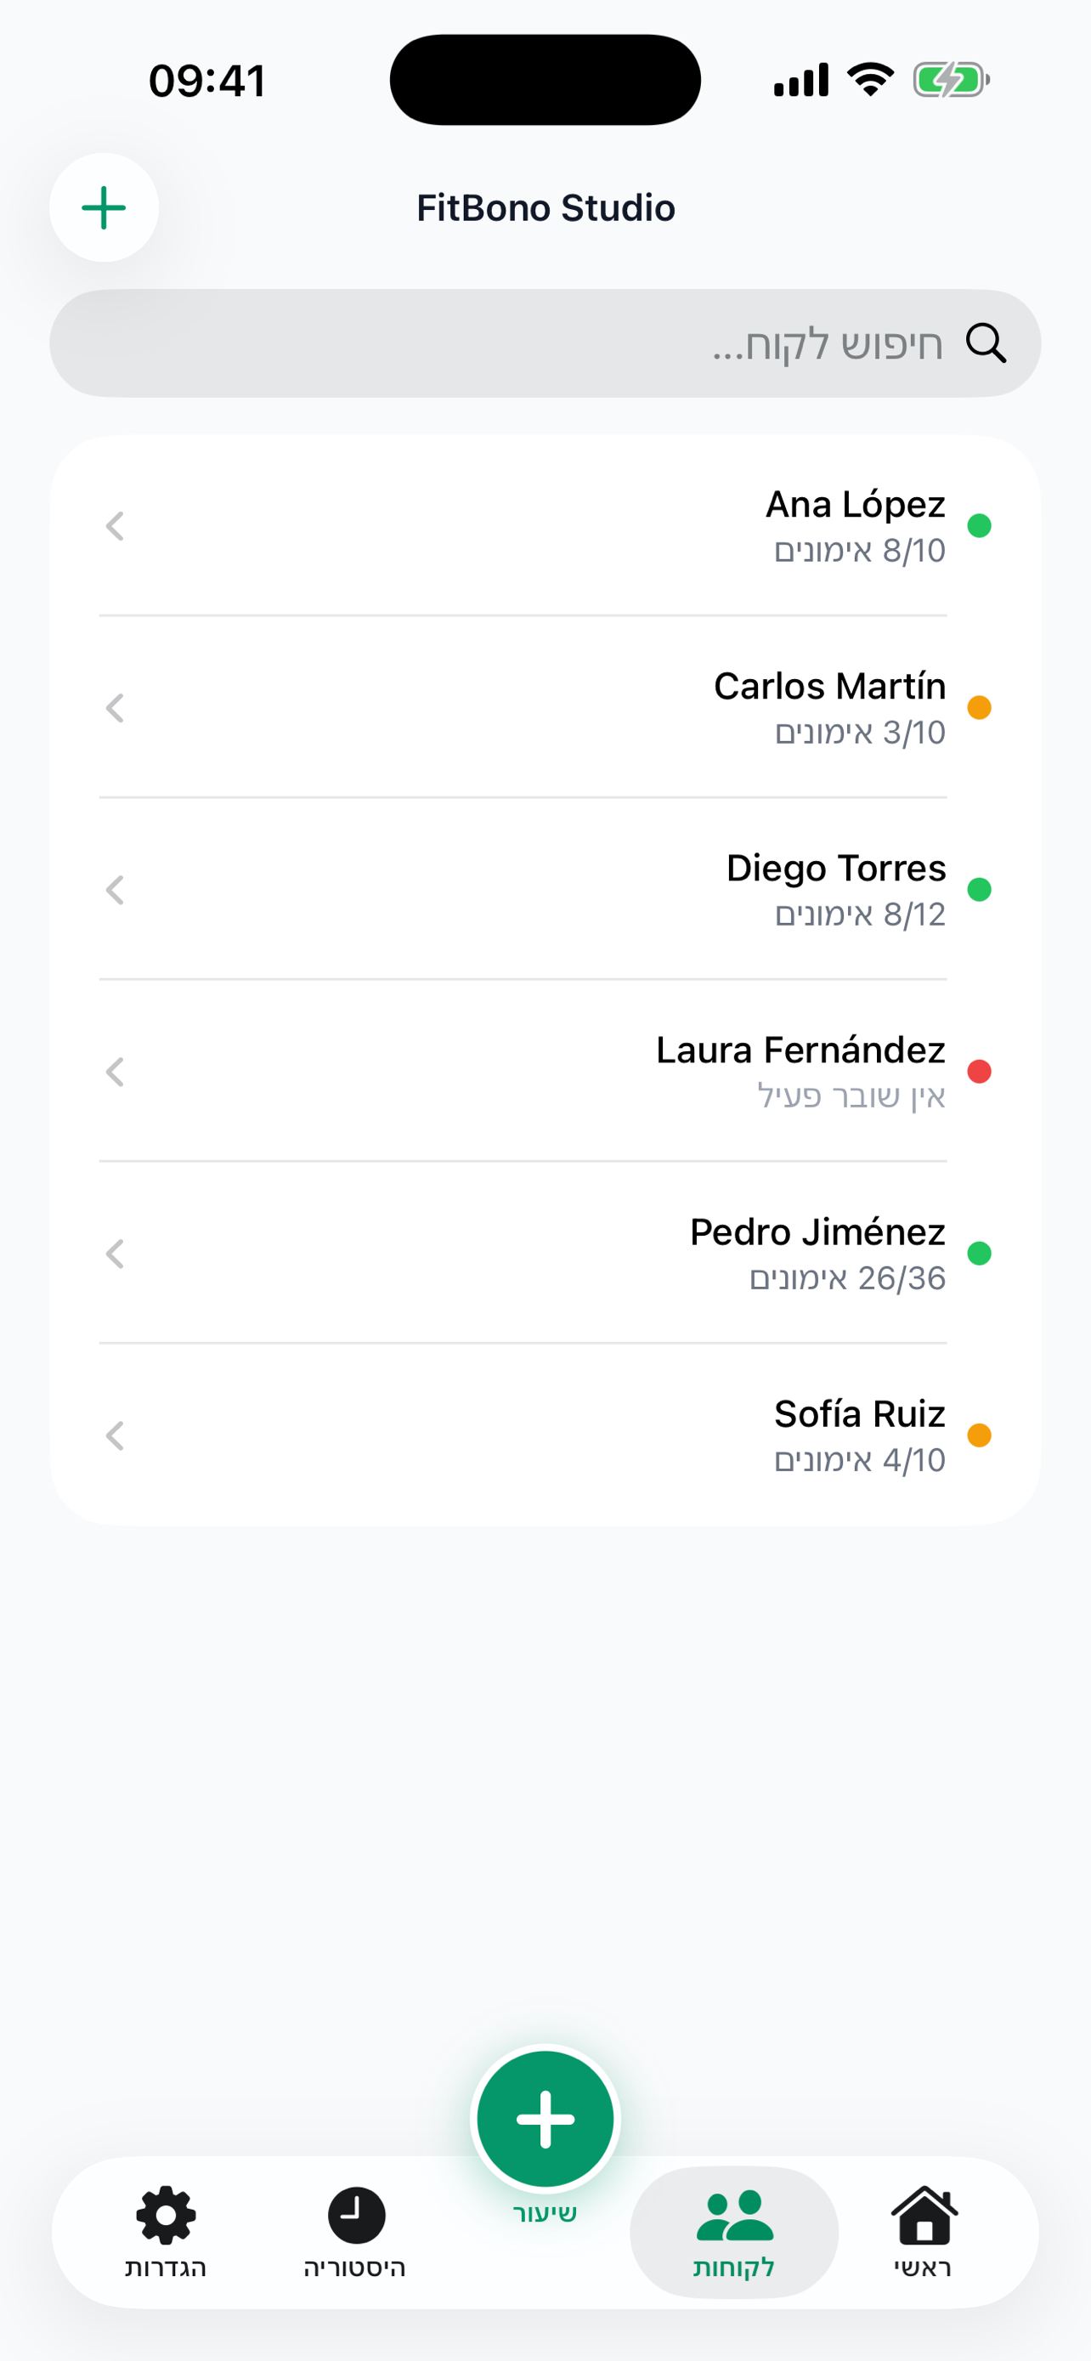Expand Carlos Martín row chevron
This screenshot has width=1091, height=2361.
pyautogui.click(x=116, y=708)
